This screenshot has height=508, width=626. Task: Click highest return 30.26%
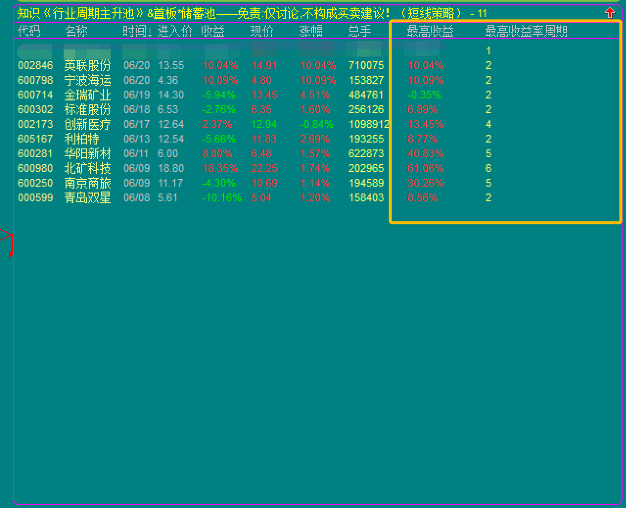click(x=425, y=183)
